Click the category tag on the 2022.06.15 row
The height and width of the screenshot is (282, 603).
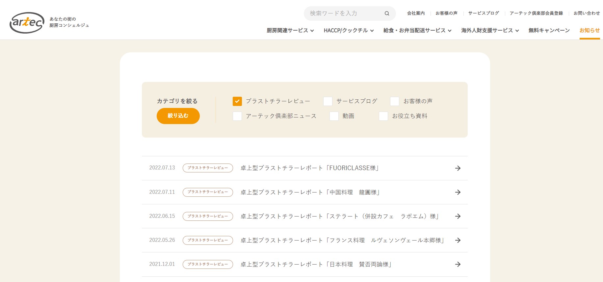tap(208, 216)
